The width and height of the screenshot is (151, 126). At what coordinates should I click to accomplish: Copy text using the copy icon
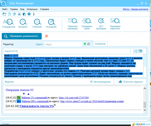coord(14,14)
